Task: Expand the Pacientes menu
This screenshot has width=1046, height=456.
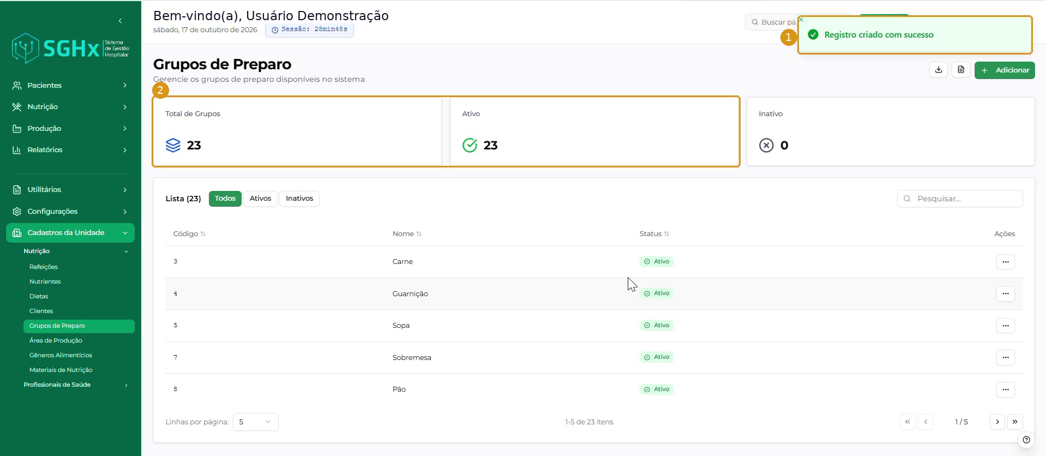Action: tap(70, 85)
